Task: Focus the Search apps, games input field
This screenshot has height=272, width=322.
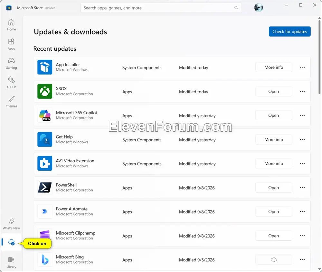Action: 161,8
